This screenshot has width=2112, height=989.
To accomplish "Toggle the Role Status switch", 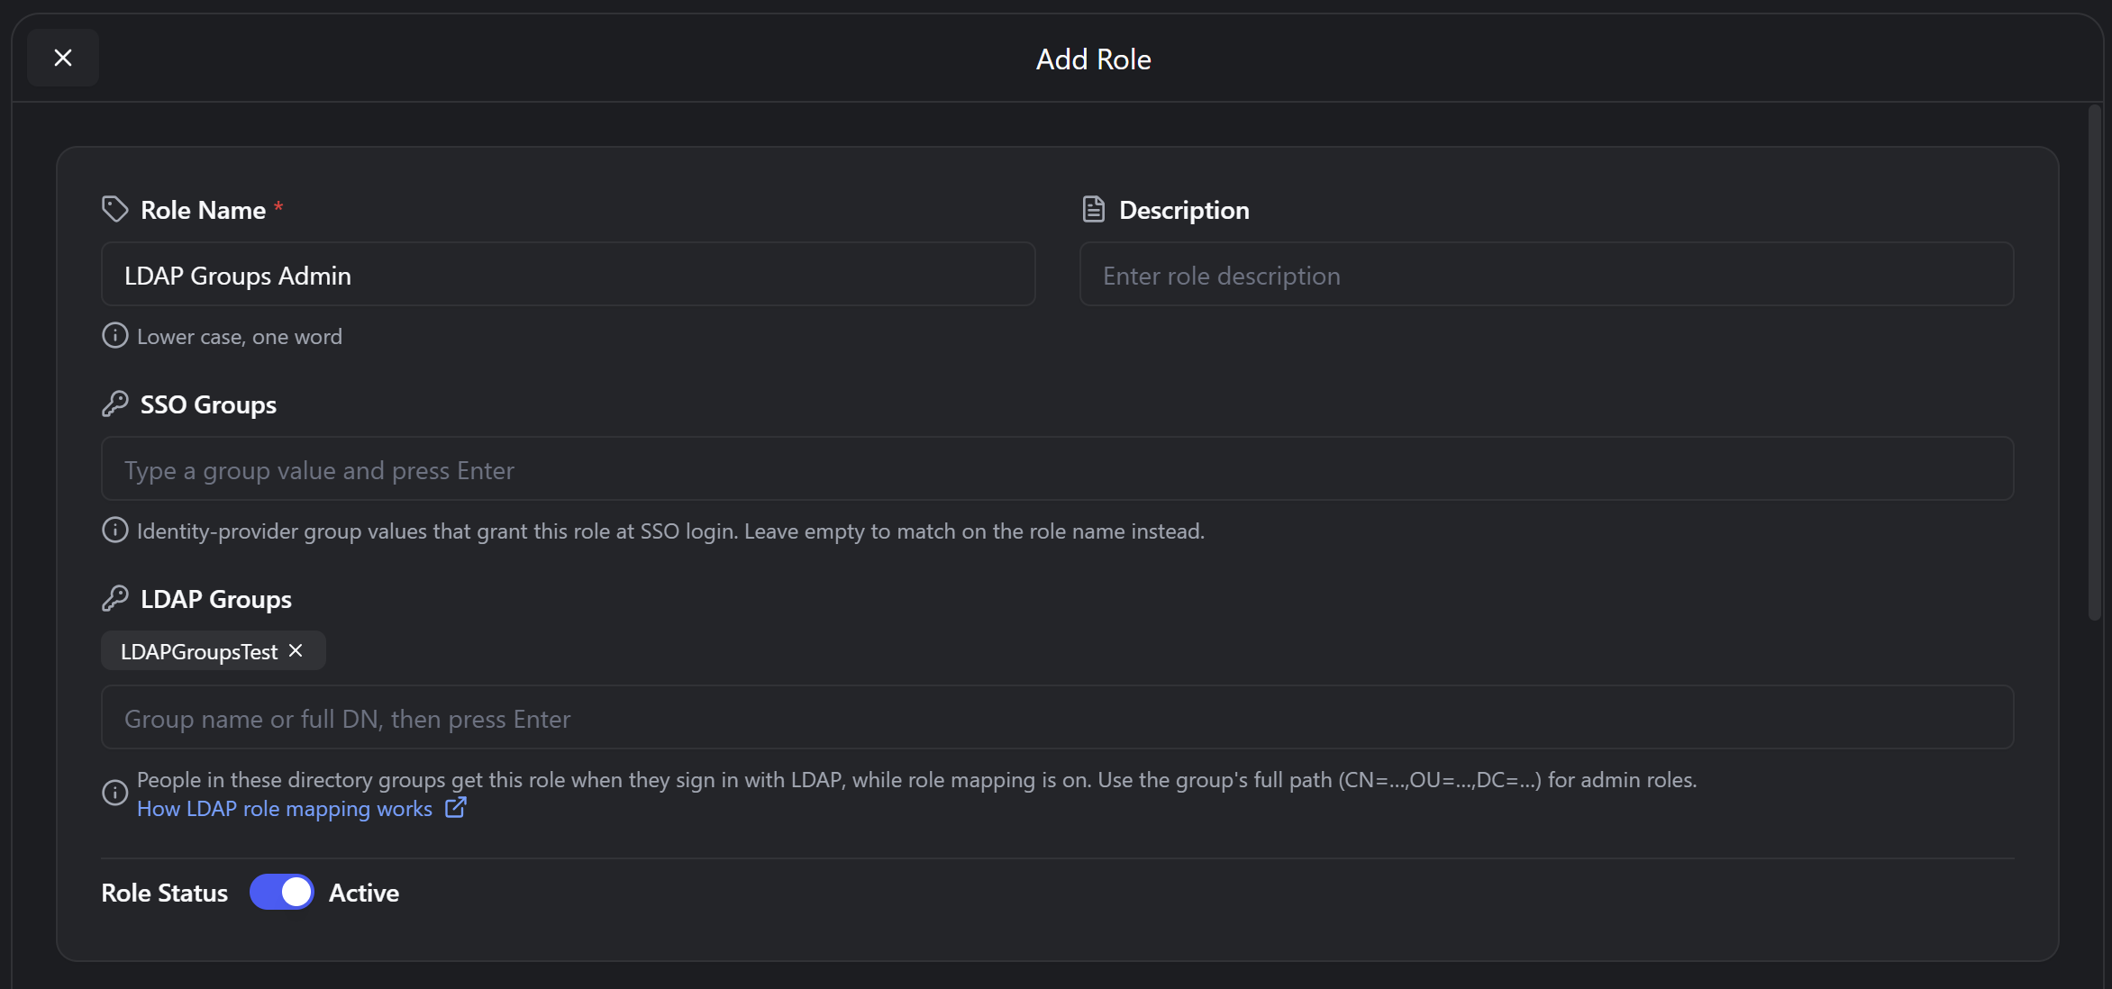I will click(x=282, y=892).
